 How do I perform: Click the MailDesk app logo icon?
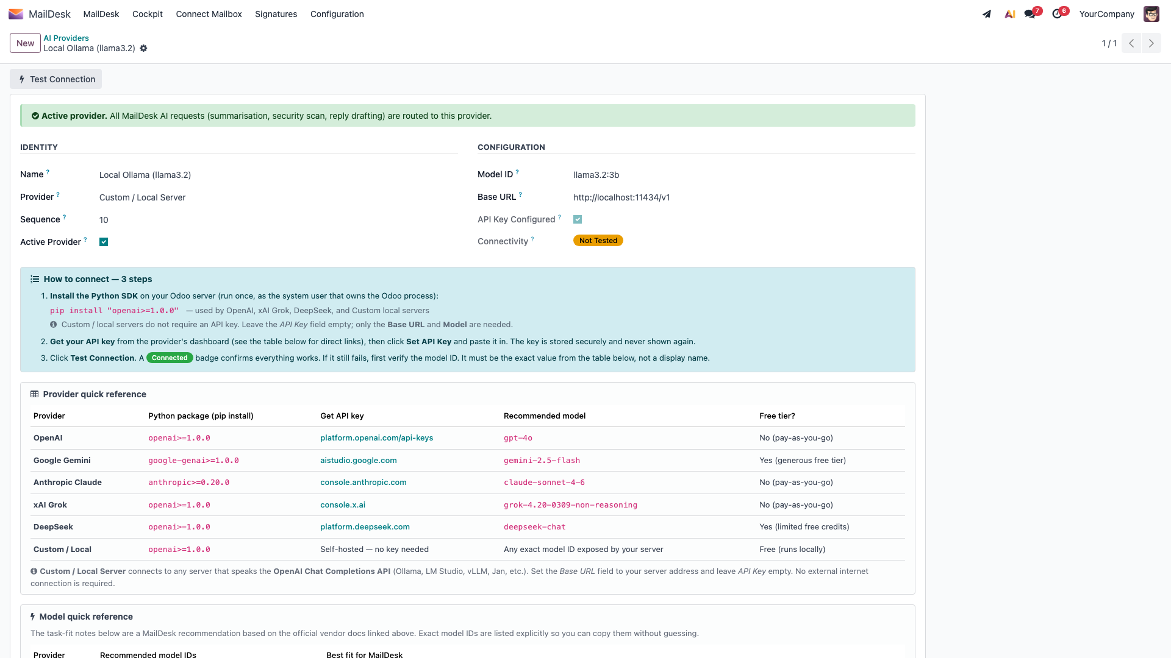pyautogui.click(x=16, y=14)
